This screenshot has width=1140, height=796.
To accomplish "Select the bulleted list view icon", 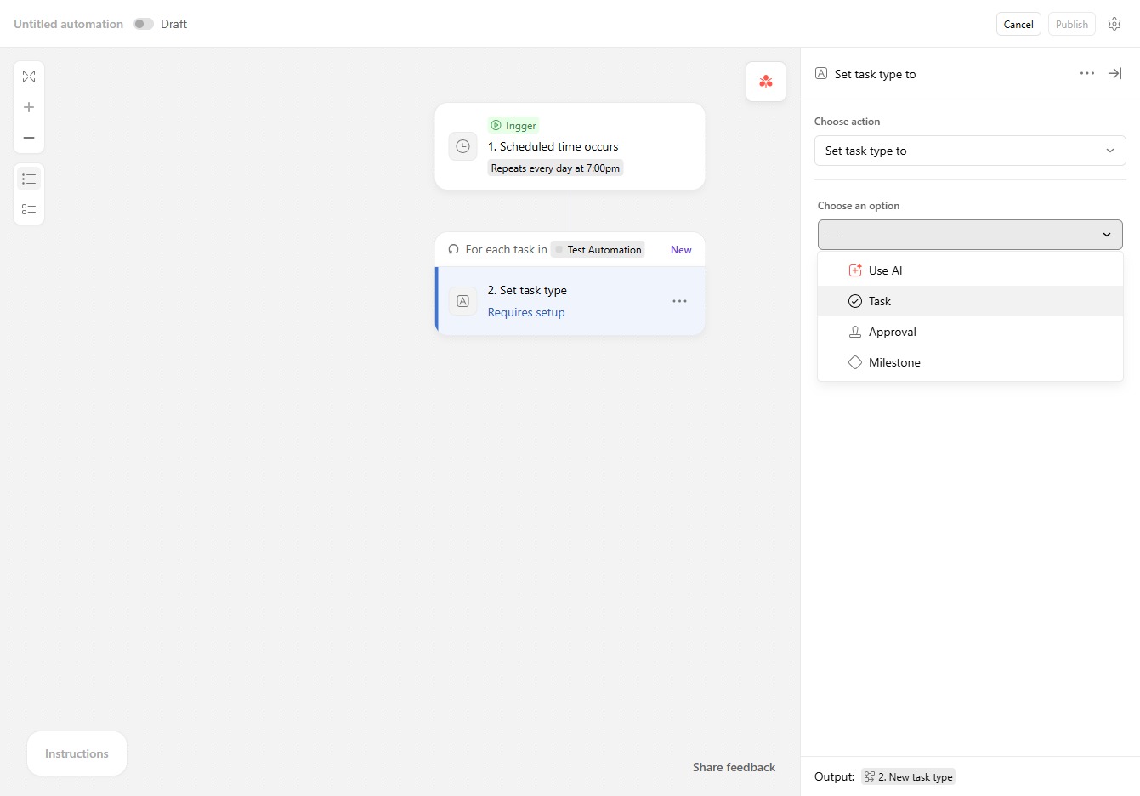I will point(29,179).
